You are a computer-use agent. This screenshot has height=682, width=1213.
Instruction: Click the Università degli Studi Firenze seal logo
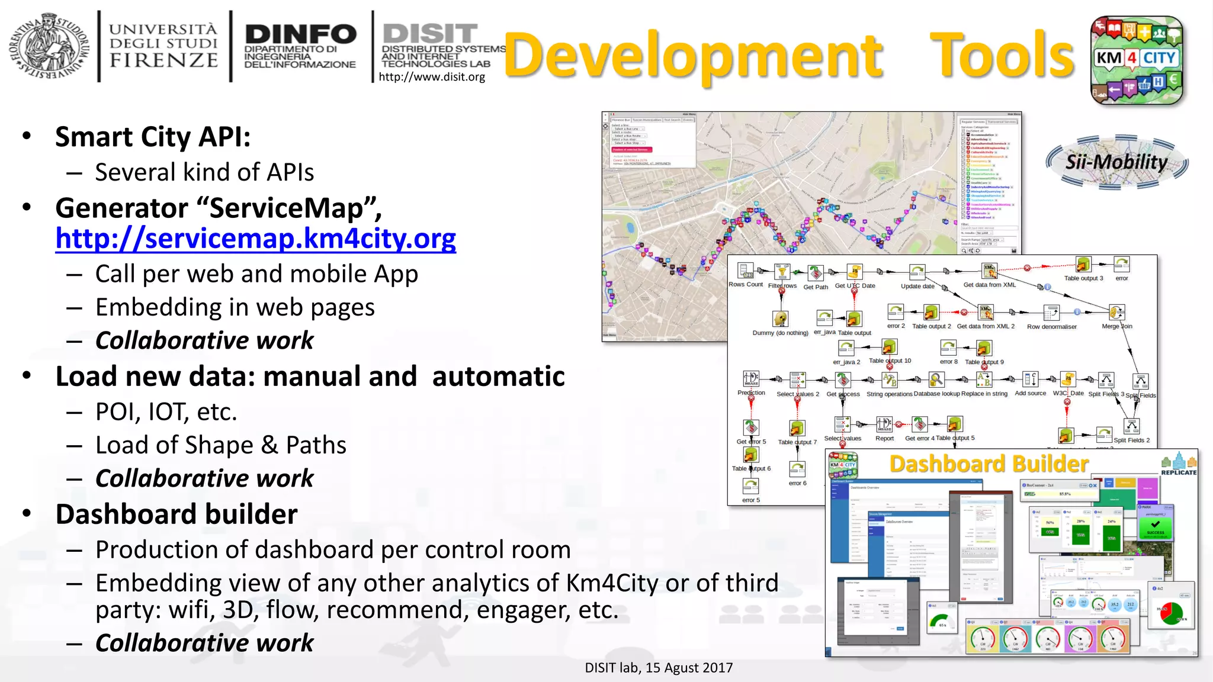pos(49,47)
